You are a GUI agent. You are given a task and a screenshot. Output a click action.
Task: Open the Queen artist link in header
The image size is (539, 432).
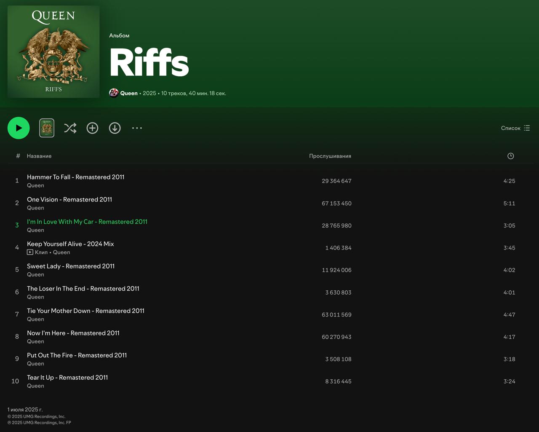tap(129, 93)
